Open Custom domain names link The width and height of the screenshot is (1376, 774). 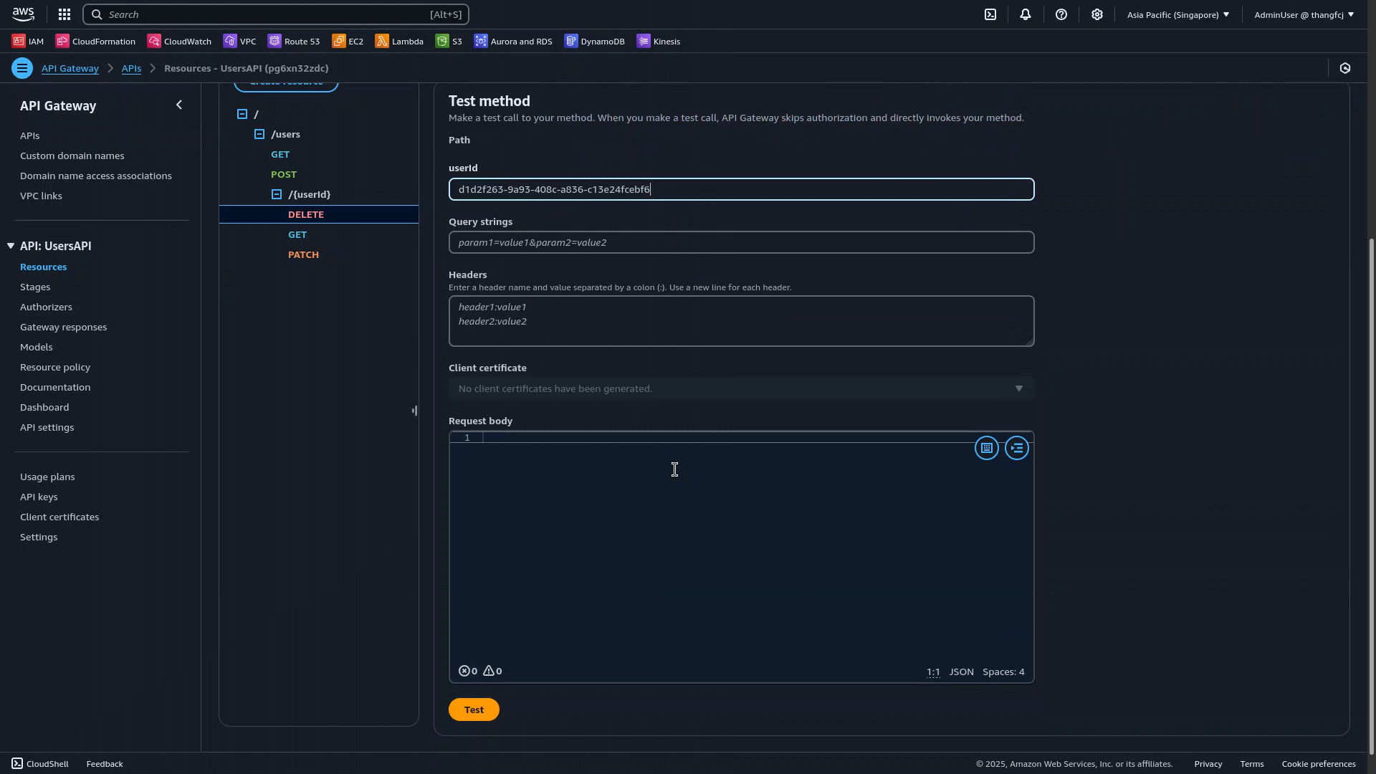(x=72, y=156)
